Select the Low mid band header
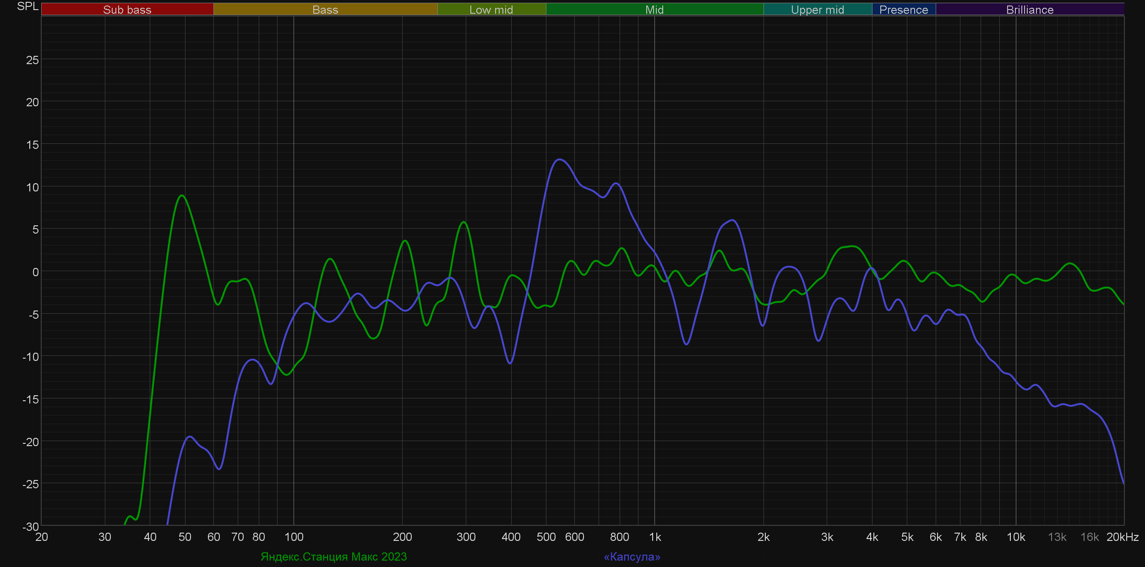The height and width of the screenshot is (567, 1145). pos(491,9)
